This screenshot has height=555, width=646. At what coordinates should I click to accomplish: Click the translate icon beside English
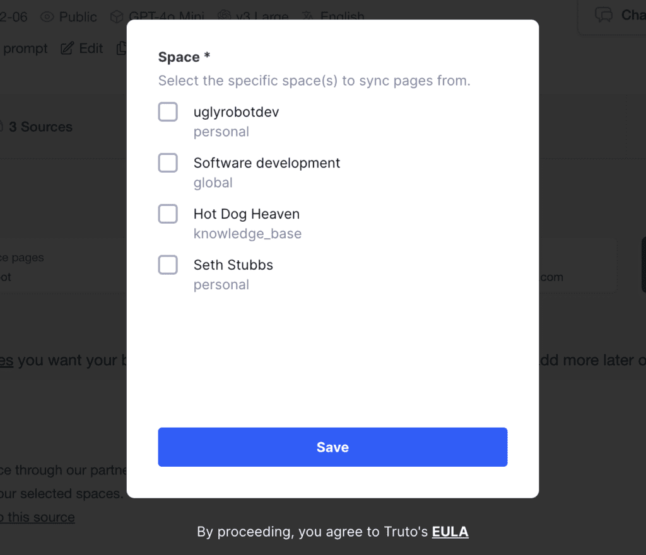(308, 16)
